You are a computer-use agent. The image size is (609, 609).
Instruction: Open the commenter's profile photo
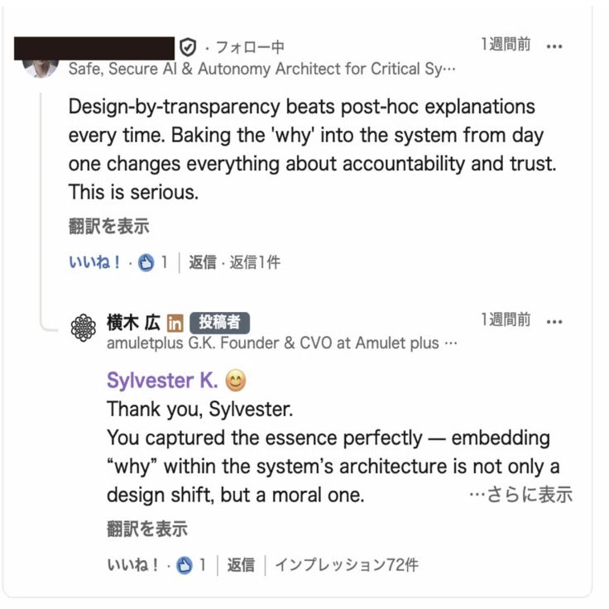(41, 69)
